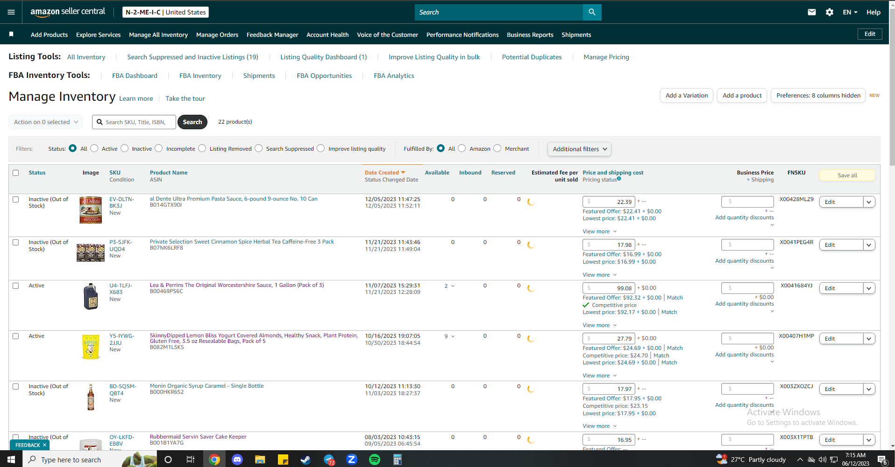
Task: Open the Add Products menu
Action: coord(49,35)
